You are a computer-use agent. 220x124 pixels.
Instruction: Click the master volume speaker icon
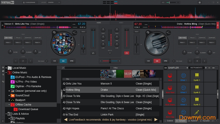pyautogui.click(x=163, y=2)
